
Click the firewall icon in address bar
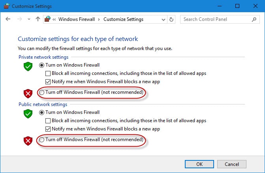[x=48, y=19]
